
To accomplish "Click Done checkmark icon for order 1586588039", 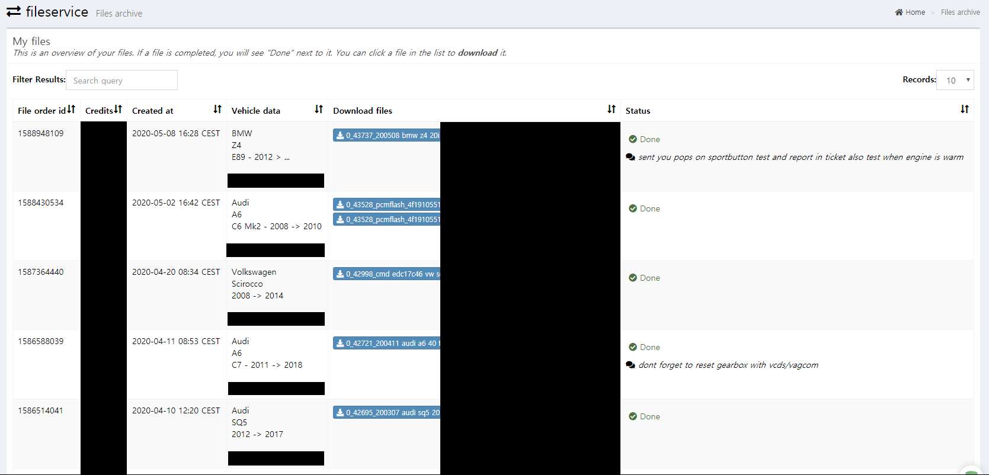I will [633, 347].
